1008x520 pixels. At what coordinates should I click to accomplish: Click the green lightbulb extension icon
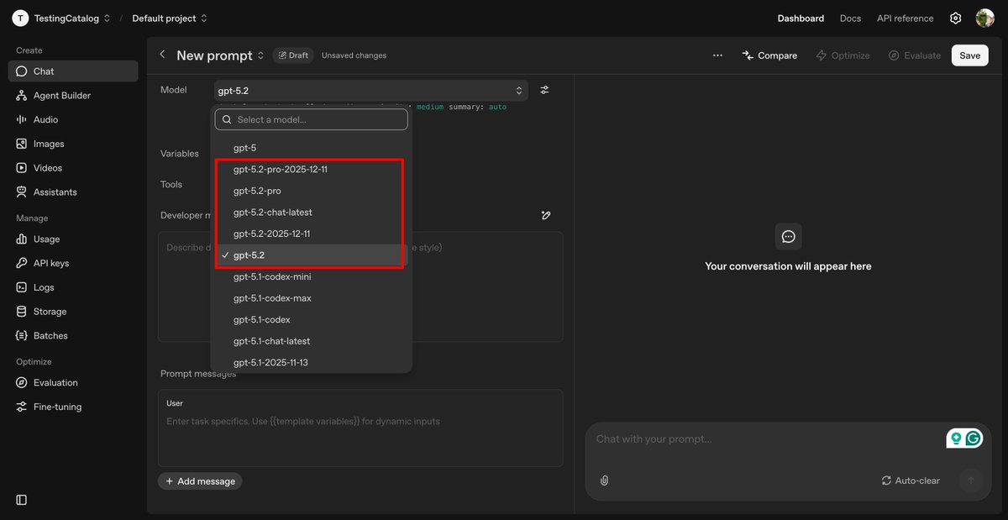[955, 439]
